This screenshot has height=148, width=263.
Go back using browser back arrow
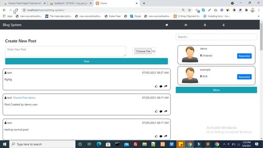[4, 10]
